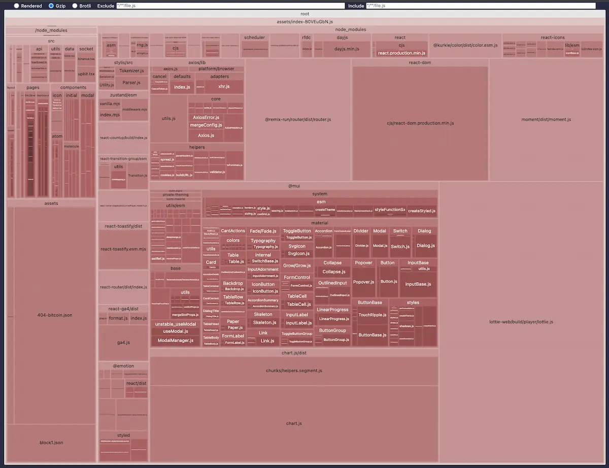Click the stylis/src group header
609x468 pixels.
[123, 62]
